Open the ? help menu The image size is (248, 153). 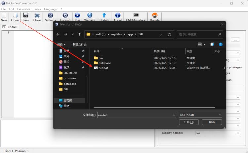pyautogui.click(x=61, y=9)
